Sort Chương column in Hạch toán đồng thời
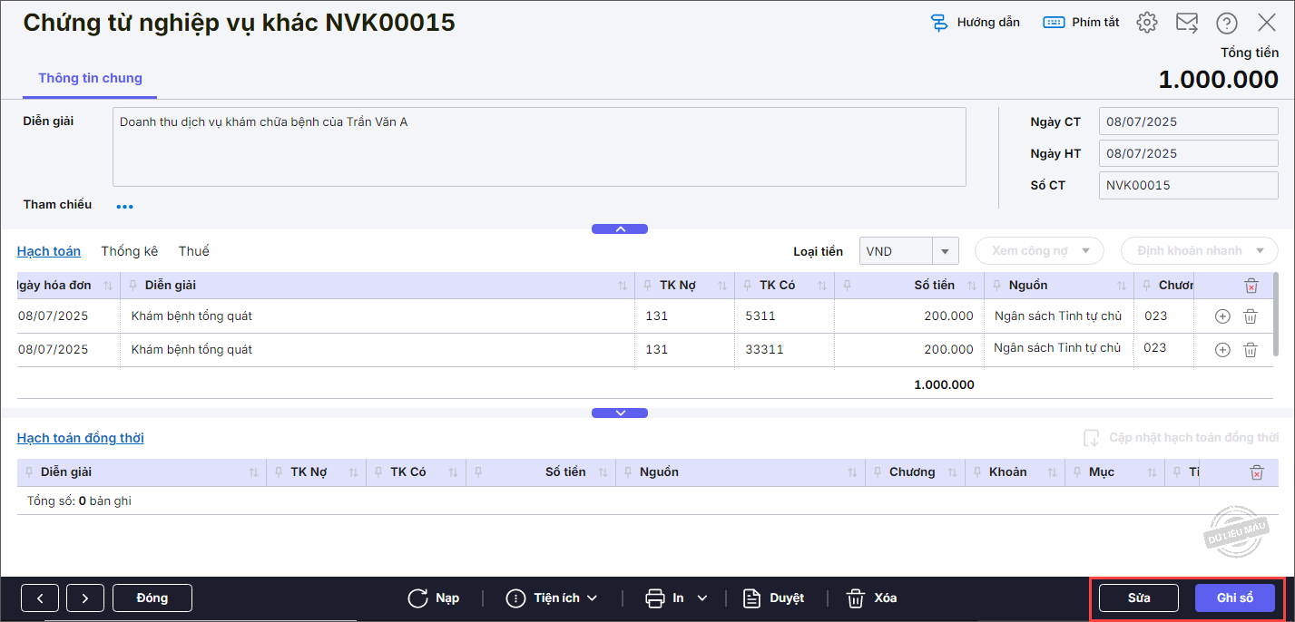The width and height of the screenshot is (1295, 622). click(x=952, y=472)
